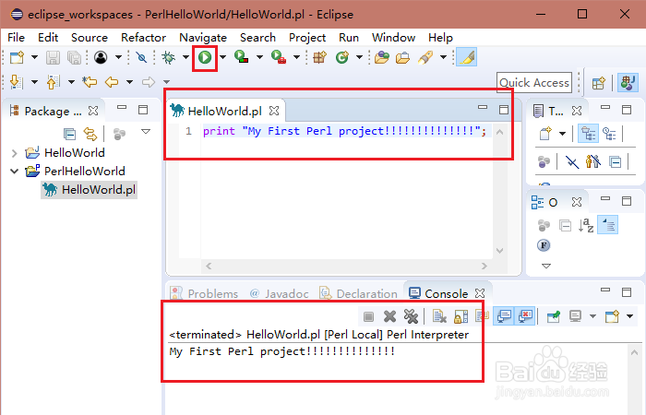
Task: Click the Terminate console icon
Action: (369, 316)
